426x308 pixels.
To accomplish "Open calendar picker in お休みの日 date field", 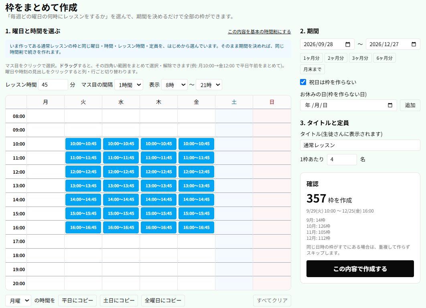I will (390, 105).
